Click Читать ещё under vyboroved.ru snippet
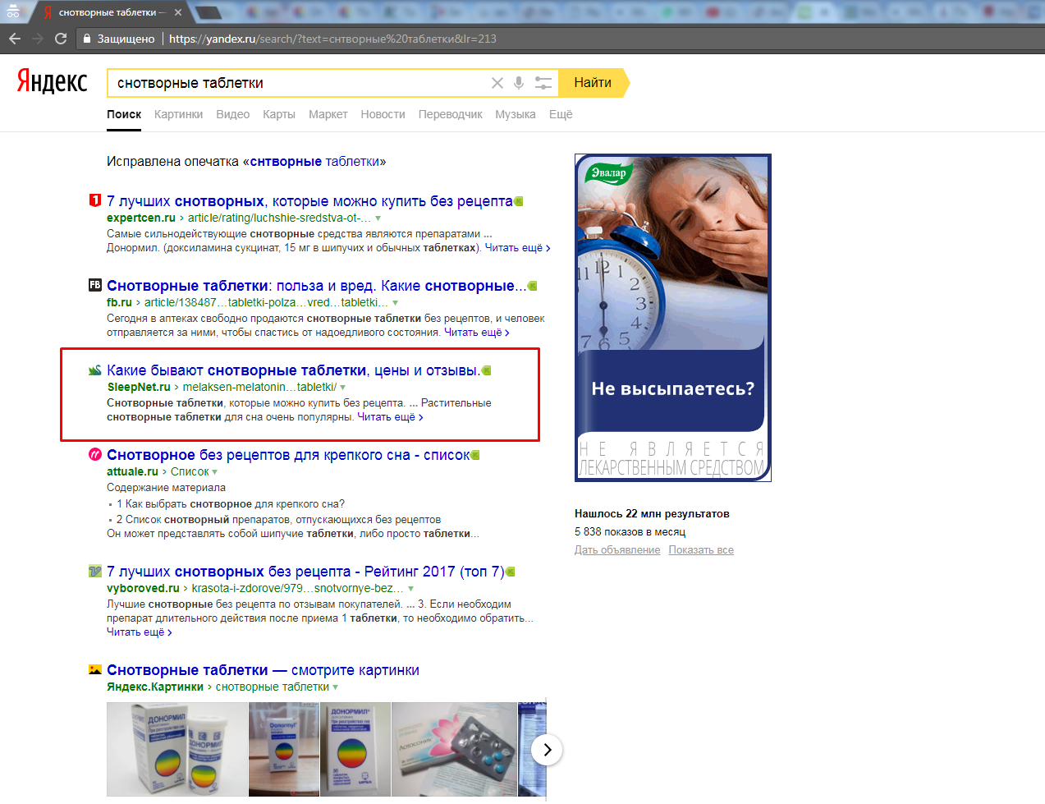This screenshot has height=804, width=1045. 140,632
